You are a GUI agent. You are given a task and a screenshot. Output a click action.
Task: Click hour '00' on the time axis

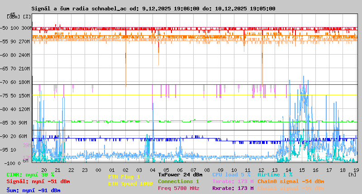98,170
